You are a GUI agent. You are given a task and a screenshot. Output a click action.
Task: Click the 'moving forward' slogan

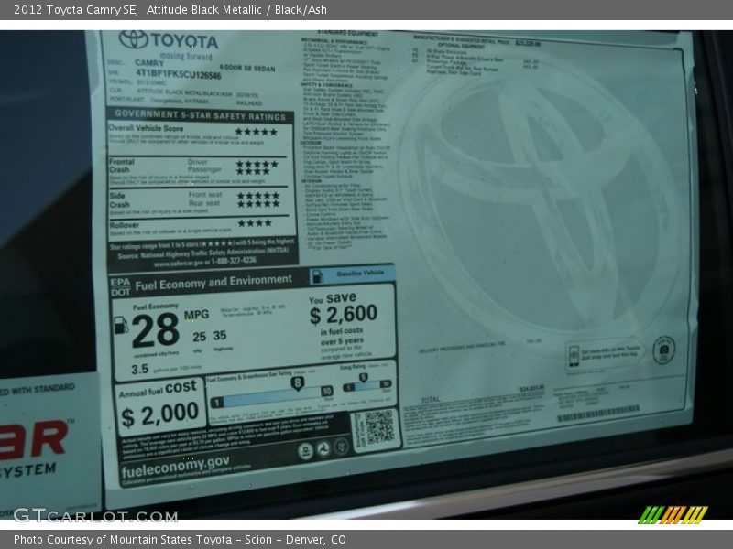[x=186, y=56]
